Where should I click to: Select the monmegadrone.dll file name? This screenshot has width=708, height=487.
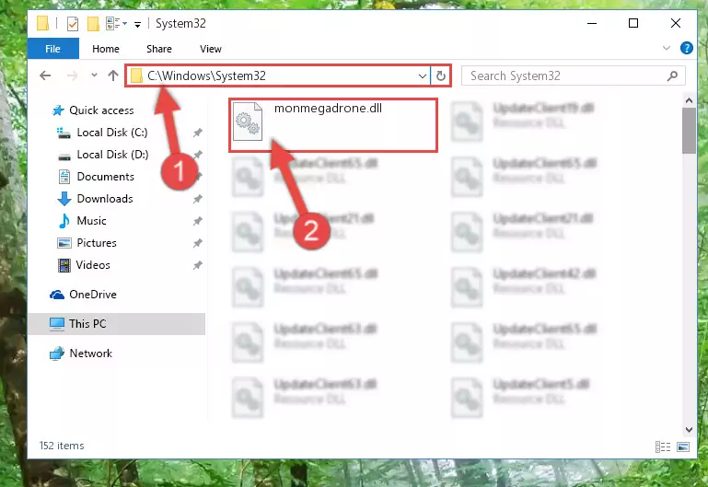(328, 109)
